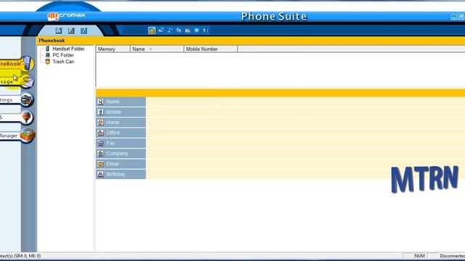Screen dimensions: 465x261
Task: Click the NUM indicator in status bar
Action: tap(420, 256)
